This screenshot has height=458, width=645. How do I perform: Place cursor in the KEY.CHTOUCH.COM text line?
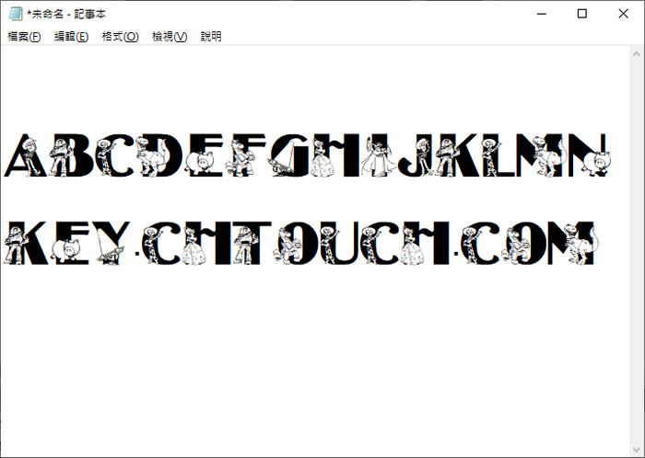[301, 243]
